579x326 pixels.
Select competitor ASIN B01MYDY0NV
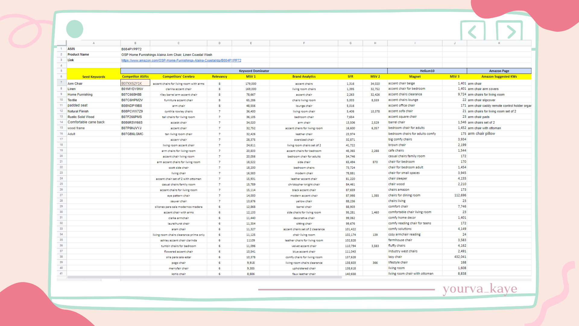[x=135, y=89]
